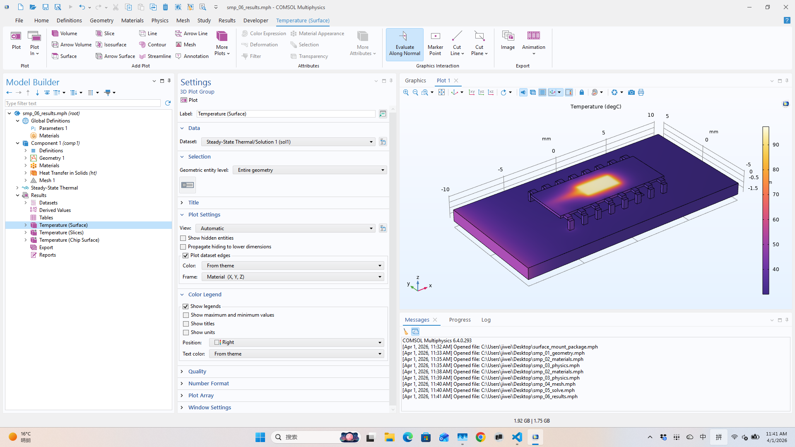Open the Cut Plane tool
The height and width of the screenshot is (447, 795).
[479, 43]
